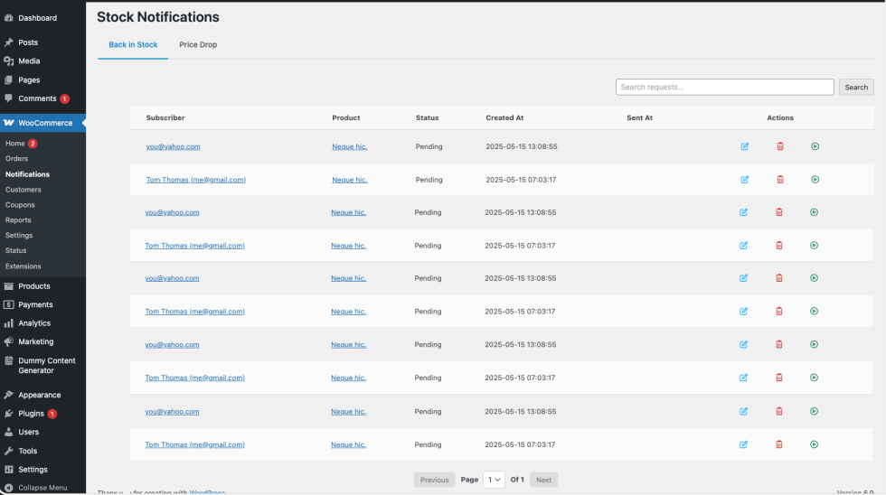Select the Pages icon
Viewport: 886px width, 495px height.
point(8,80)
